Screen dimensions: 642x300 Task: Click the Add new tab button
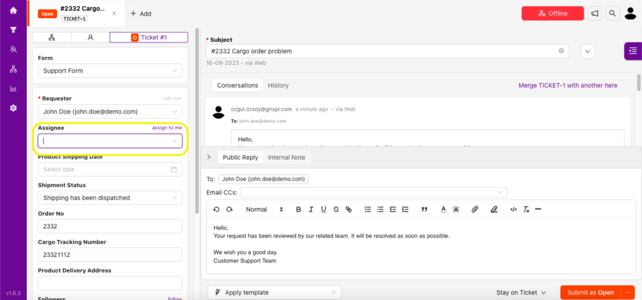click(140, 14)
